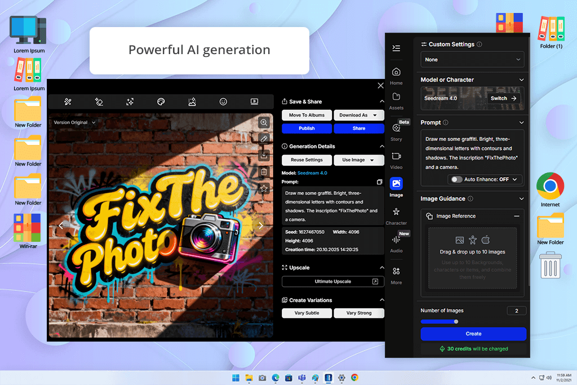
Task: Open Assets in the sidebar
Action: [x=396, y=101]
